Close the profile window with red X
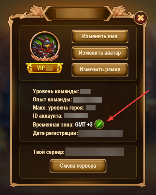This screenshot has height=195, width=156. coord(141,18)
